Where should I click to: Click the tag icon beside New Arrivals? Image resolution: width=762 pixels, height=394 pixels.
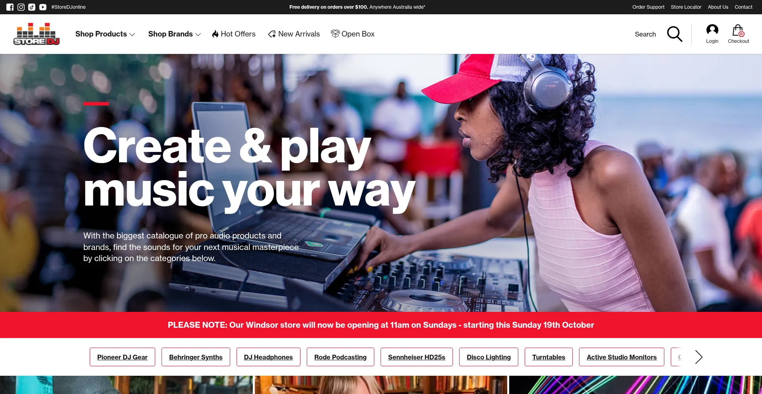[272, 34]
